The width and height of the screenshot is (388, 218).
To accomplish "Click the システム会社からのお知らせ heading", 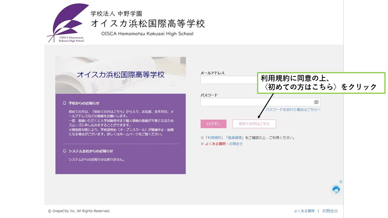I will (91, 151).
